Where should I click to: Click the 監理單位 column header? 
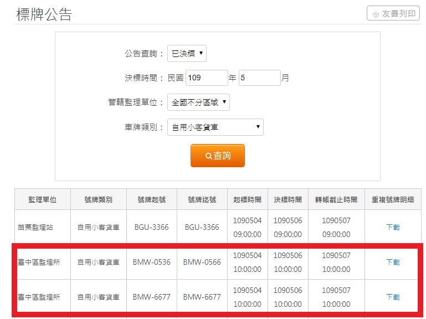click(x=43, y=199)
